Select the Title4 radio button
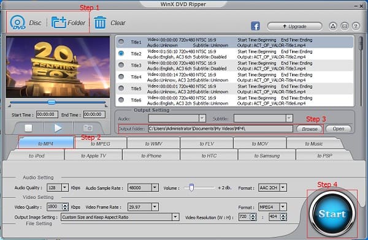 121,77
